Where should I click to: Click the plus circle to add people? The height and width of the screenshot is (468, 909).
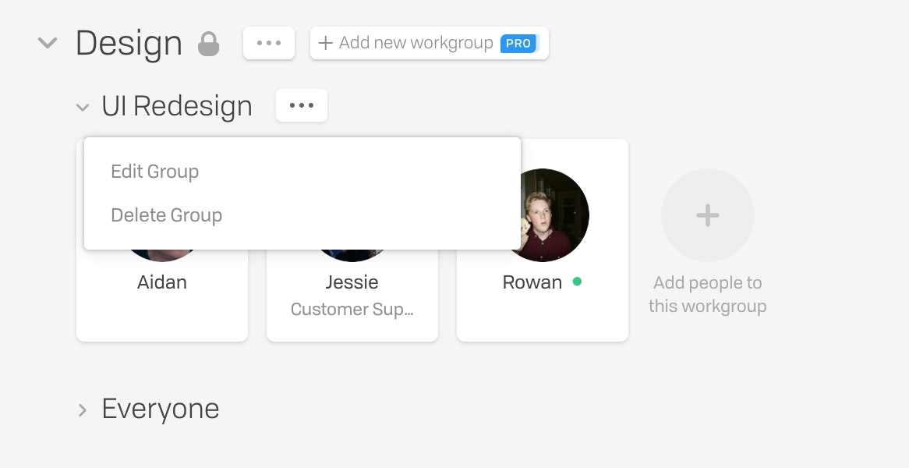pyautogui.click(x=708, y=215)
